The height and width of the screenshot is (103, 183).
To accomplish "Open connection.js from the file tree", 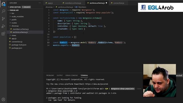I will pos(17,41).
